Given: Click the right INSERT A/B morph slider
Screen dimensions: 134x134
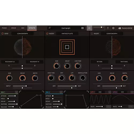Looking at the screenshot, I should click(x=112, y=66).
